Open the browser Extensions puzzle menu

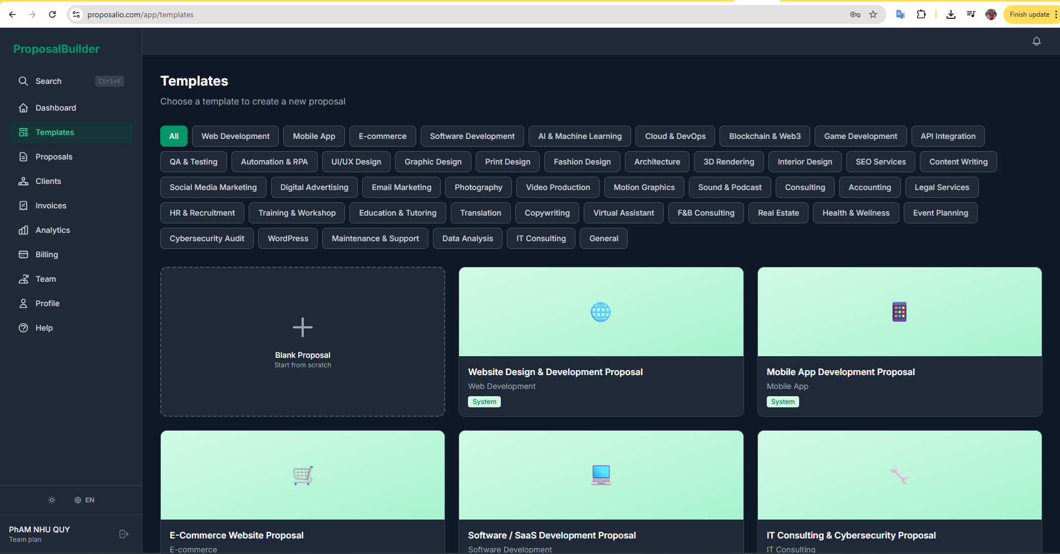click(921, 14)
